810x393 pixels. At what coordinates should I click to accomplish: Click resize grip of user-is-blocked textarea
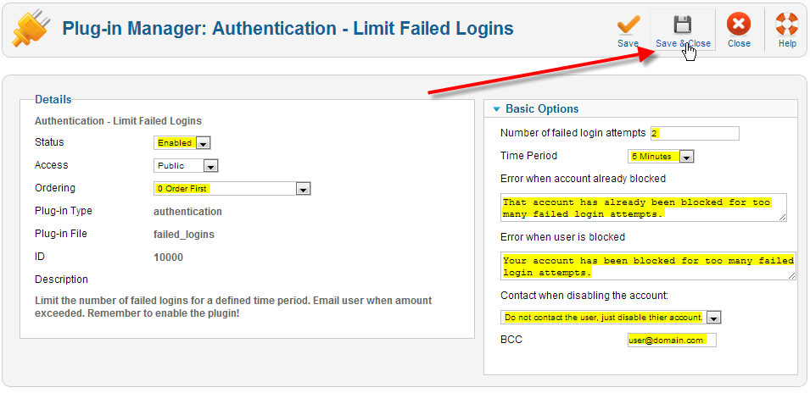click(791, 276)
